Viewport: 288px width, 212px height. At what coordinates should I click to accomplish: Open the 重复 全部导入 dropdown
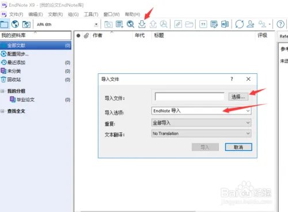click(x=201, y=122)
